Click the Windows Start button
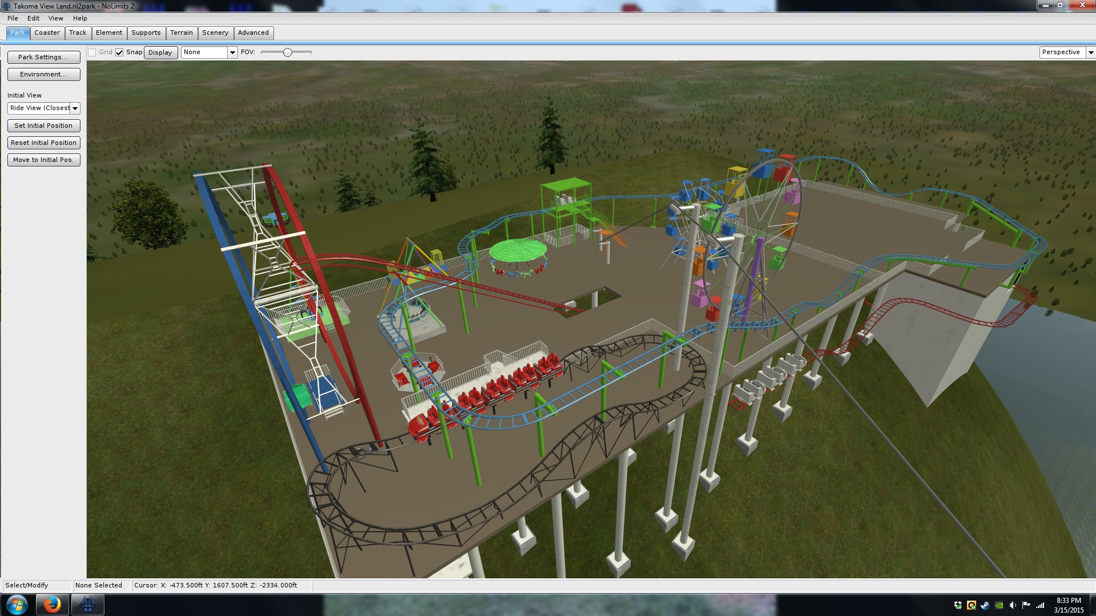 point(17,605)
